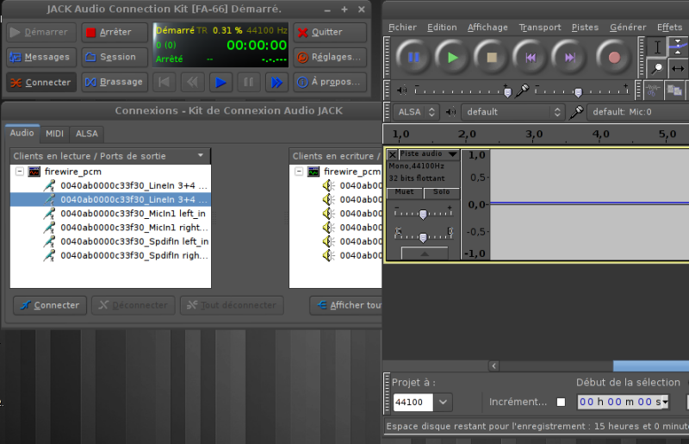
Task: Open the Effets menu
Action: (669, 28)
